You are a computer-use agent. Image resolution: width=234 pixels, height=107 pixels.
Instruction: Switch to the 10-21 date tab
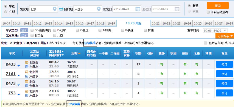click(156, 23)
